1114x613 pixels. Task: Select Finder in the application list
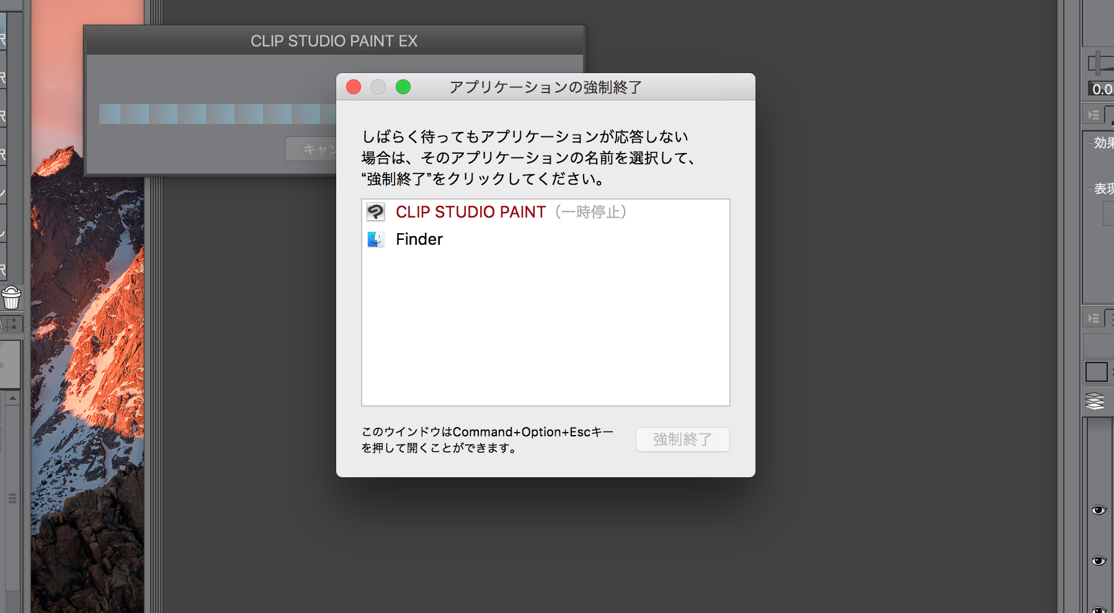[545, 239]
